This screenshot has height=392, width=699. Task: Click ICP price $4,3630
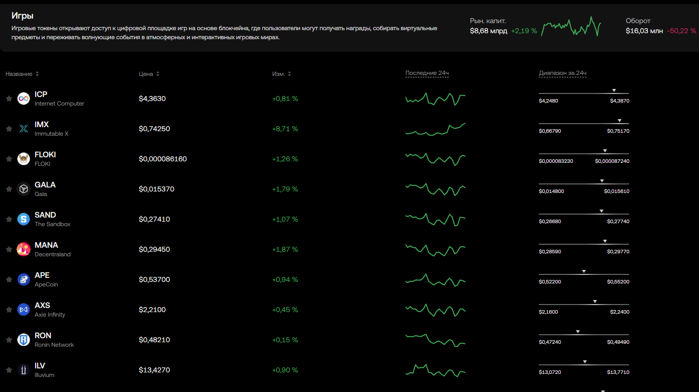[x=152, y=99]
